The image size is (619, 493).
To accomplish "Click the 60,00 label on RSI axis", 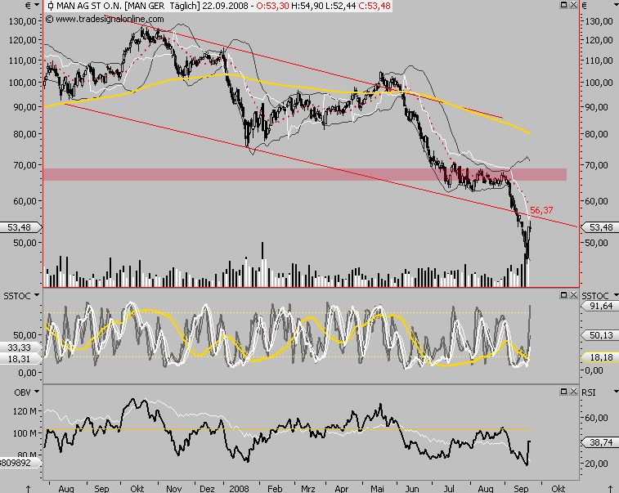I will point(596,418).
